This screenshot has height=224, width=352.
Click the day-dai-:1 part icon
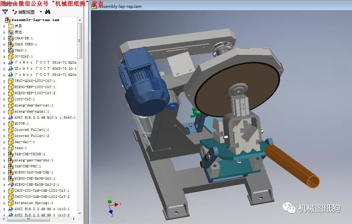click(x=11, y=142)
